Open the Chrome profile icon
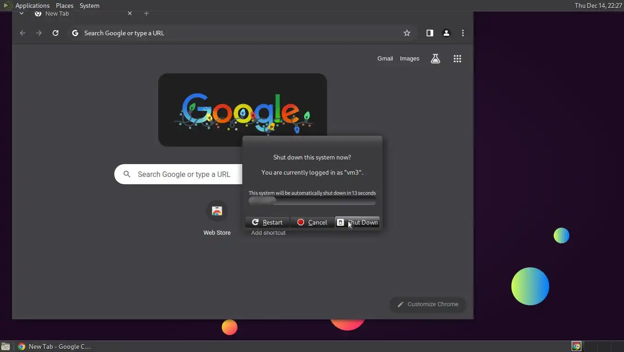Image resolution: width=624 pixels, height=352 pixels. click(x=446, y=33)
